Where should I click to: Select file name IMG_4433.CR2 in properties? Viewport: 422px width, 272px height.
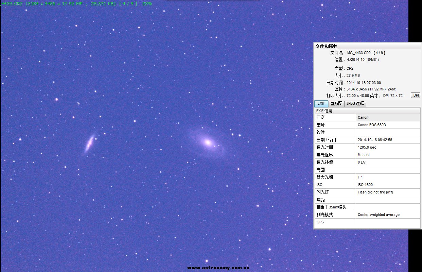[358, 53]
